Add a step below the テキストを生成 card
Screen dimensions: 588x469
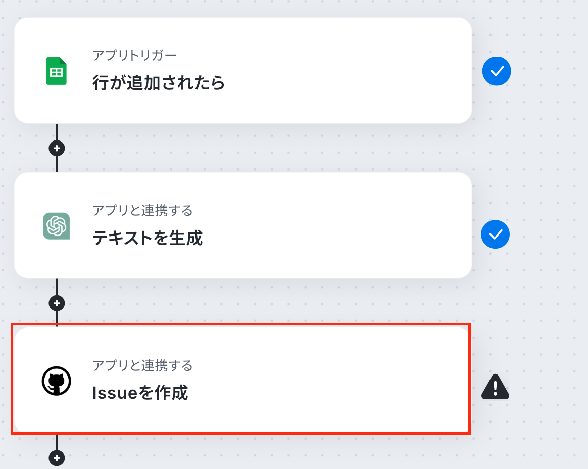tap(57, 303)
